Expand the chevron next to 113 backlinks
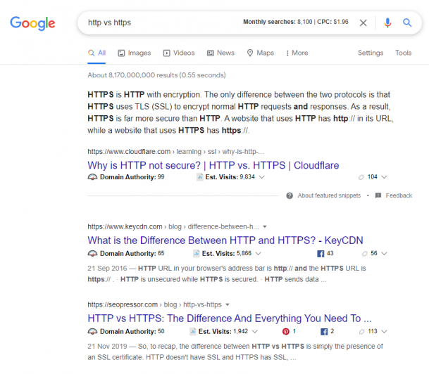This screenshot has width=429, height=374. tap(384, 331)
